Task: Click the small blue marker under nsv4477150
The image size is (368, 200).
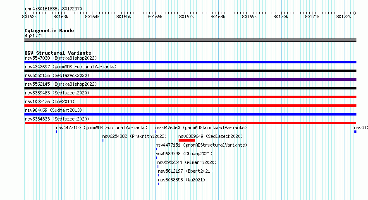Action: click(x=57, y=132)
